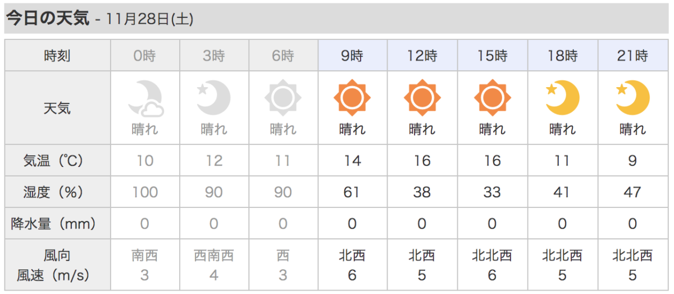The height and width of the screenshot is (294, 674).
Task: Click the 湿度（%） row label
Action: (x=57, y=192)
